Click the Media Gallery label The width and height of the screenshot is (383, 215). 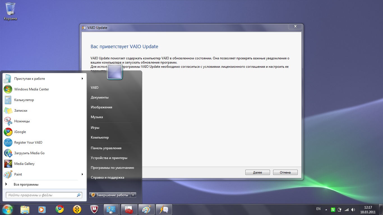(24, 164)
